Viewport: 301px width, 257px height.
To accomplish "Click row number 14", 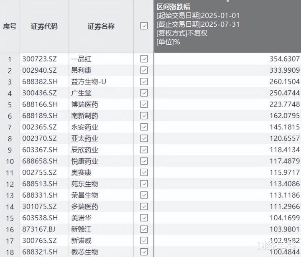I will pyautogui.click(x=10, y=207).
